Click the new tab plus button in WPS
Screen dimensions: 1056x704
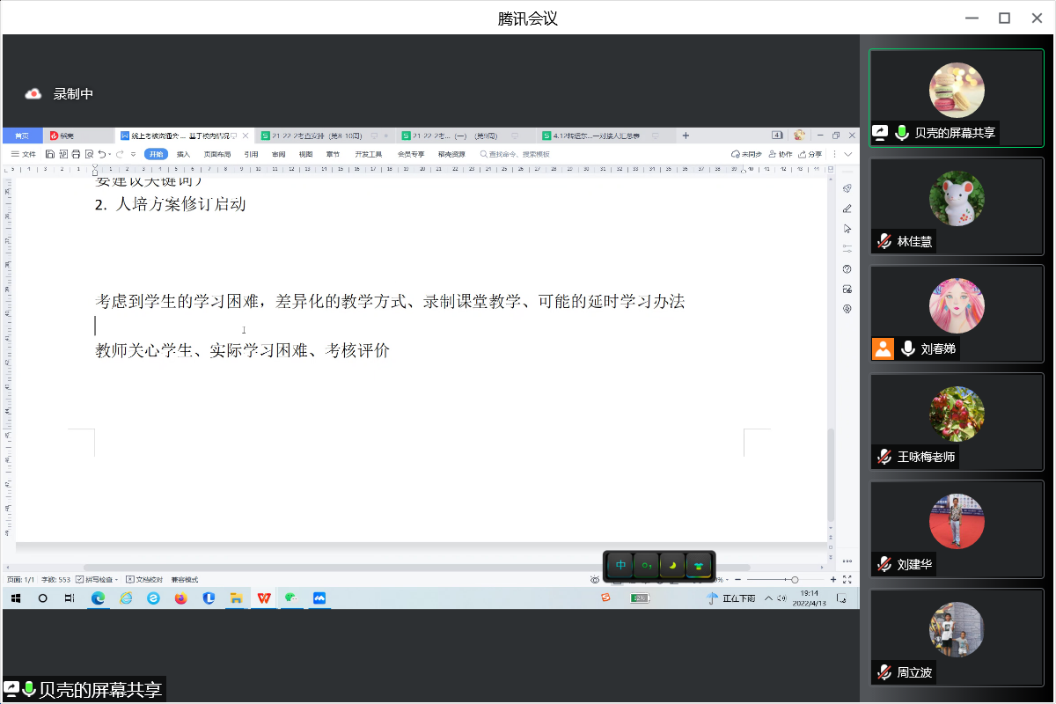point(686,136)
